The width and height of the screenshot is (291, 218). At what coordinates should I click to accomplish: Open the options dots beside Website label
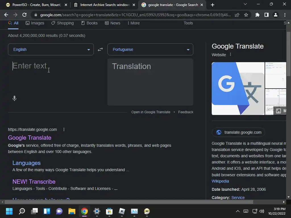pyautogui.click(x=230, y=54)
